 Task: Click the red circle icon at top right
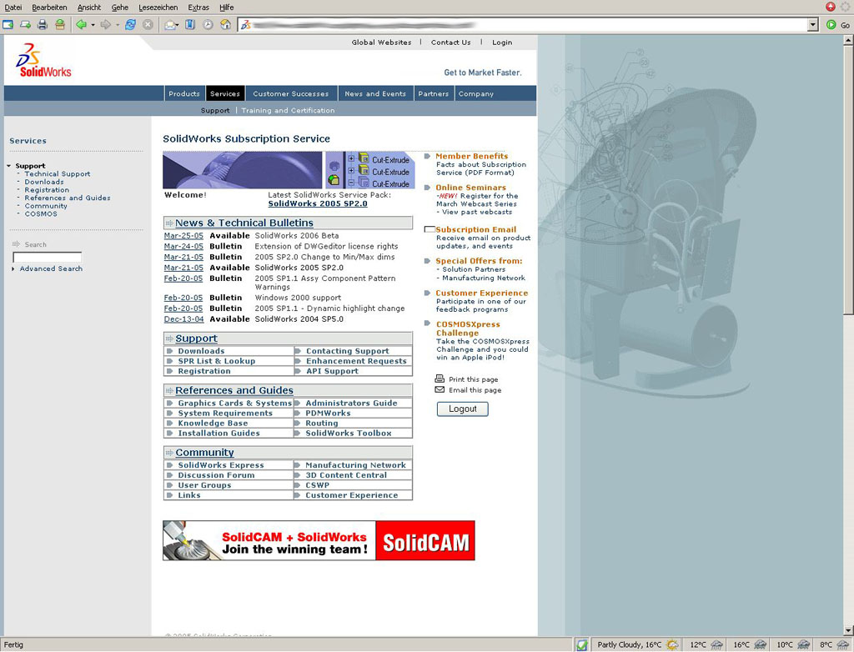[831, 7]
